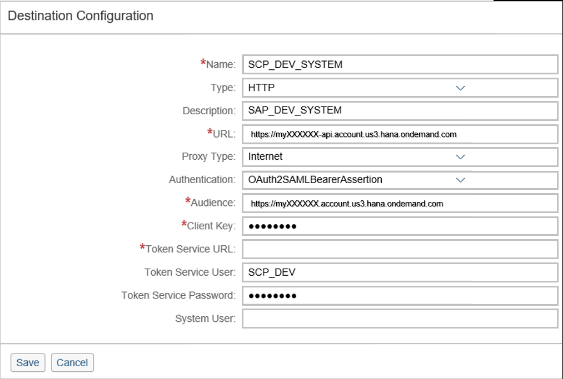Expand the Proxy Type dropdown chevron
Viewport: 563px width, 379px height.
point(460,156)
